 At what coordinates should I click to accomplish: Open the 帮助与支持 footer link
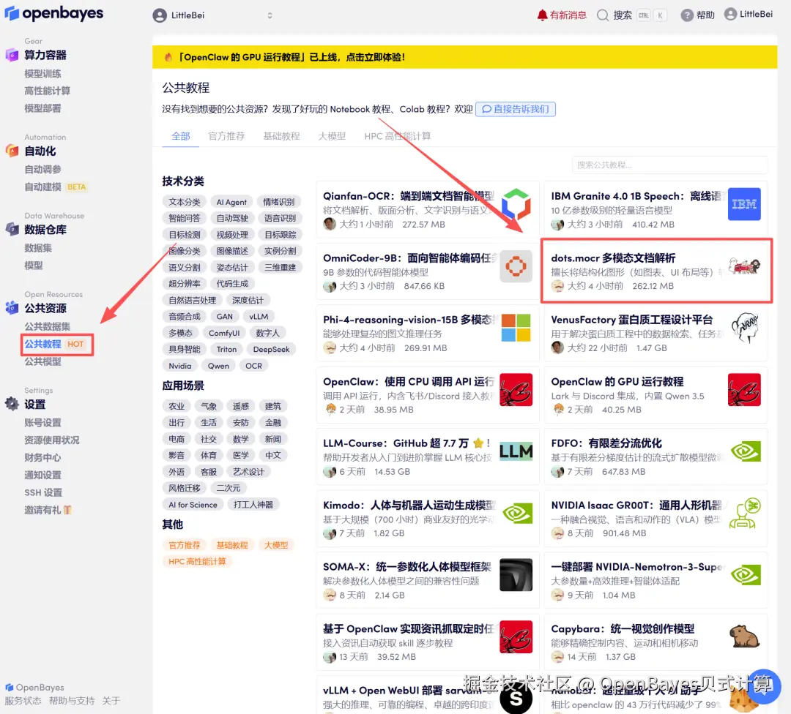click(72, 700)
